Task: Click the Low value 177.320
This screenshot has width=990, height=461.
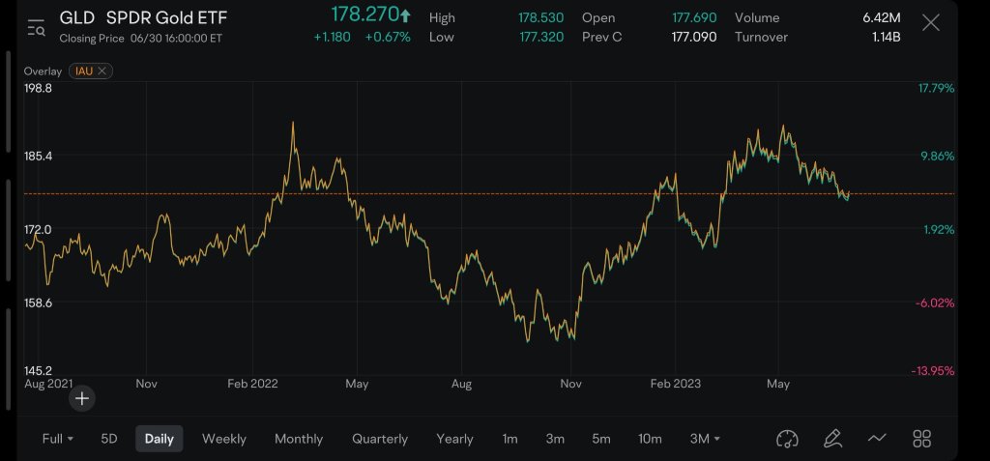Action: 541,37
